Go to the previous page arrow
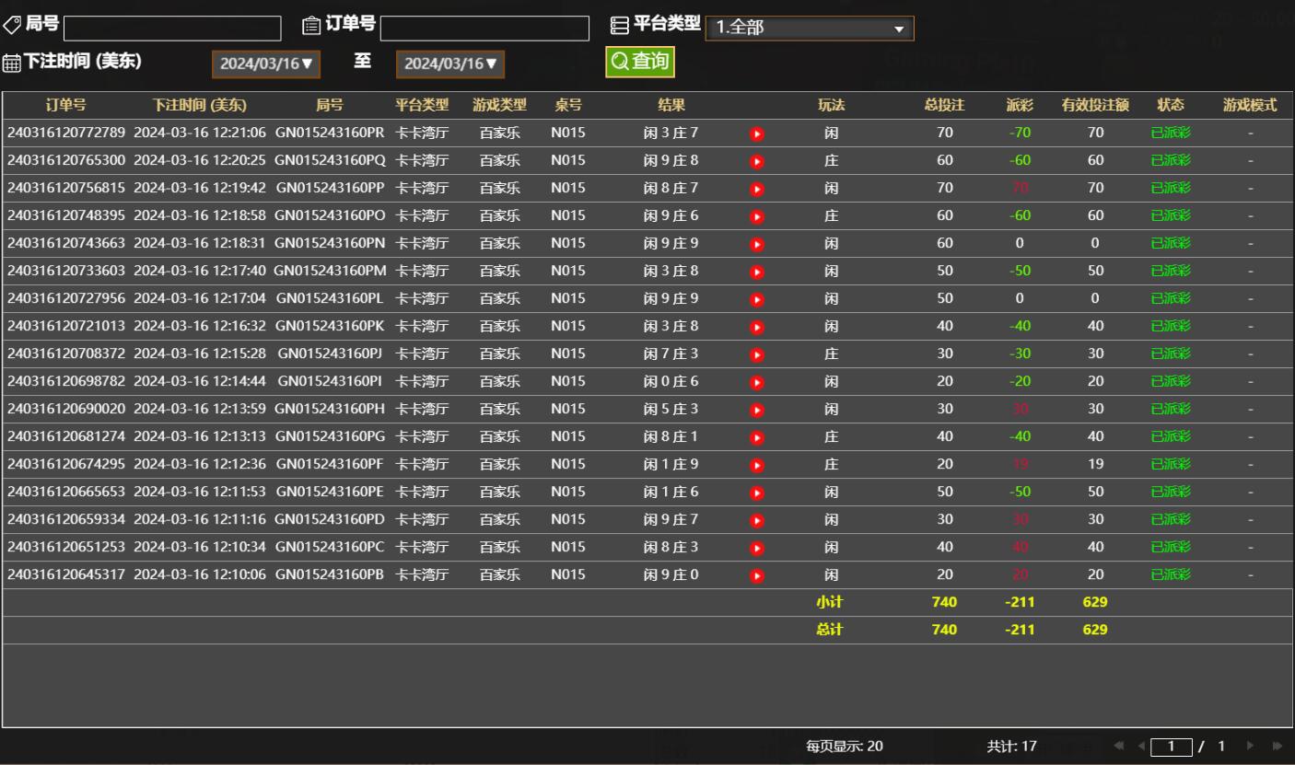Image resolution: width=1295 pixels, height=765 pixels. click(x=1140, y=747)
